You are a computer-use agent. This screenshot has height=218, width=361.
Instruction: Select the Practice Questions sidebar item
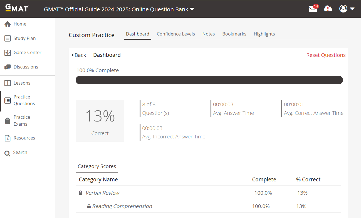click(x=24, y=100)
